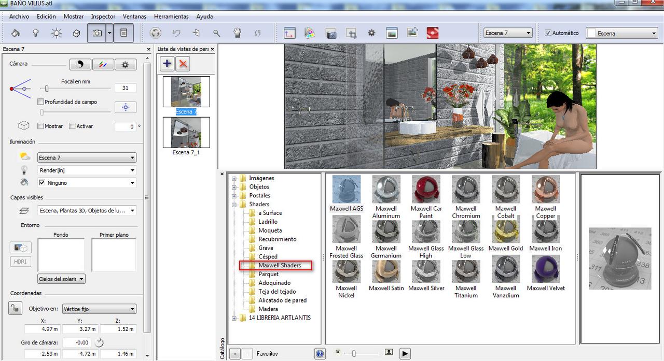Screen dimensions: 664x361
Task: Open the heliodon sun inspector icon
Action: tap(56, 33)
